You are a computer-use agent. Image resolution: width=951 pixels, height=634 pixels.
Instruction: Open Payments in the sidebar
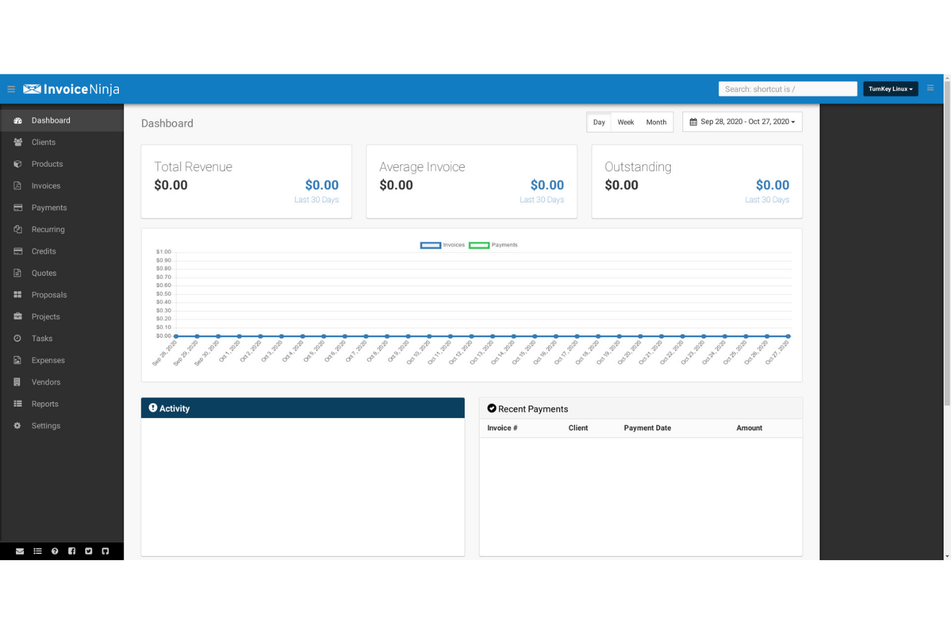(62, 207)
